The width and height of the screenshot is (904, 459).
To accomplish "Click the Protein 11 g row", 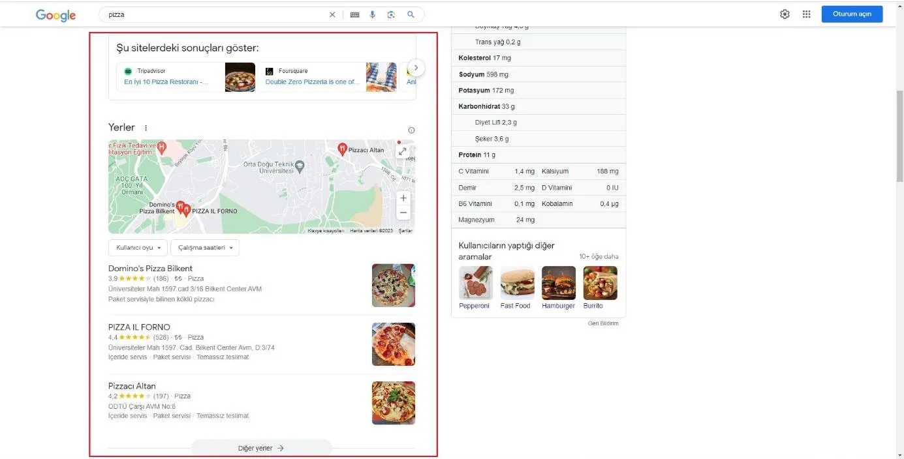I will tap(538, 155).
